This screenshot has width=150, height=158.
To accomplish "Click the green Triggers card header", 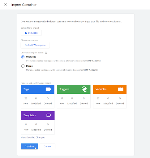I will coord(74,89).
